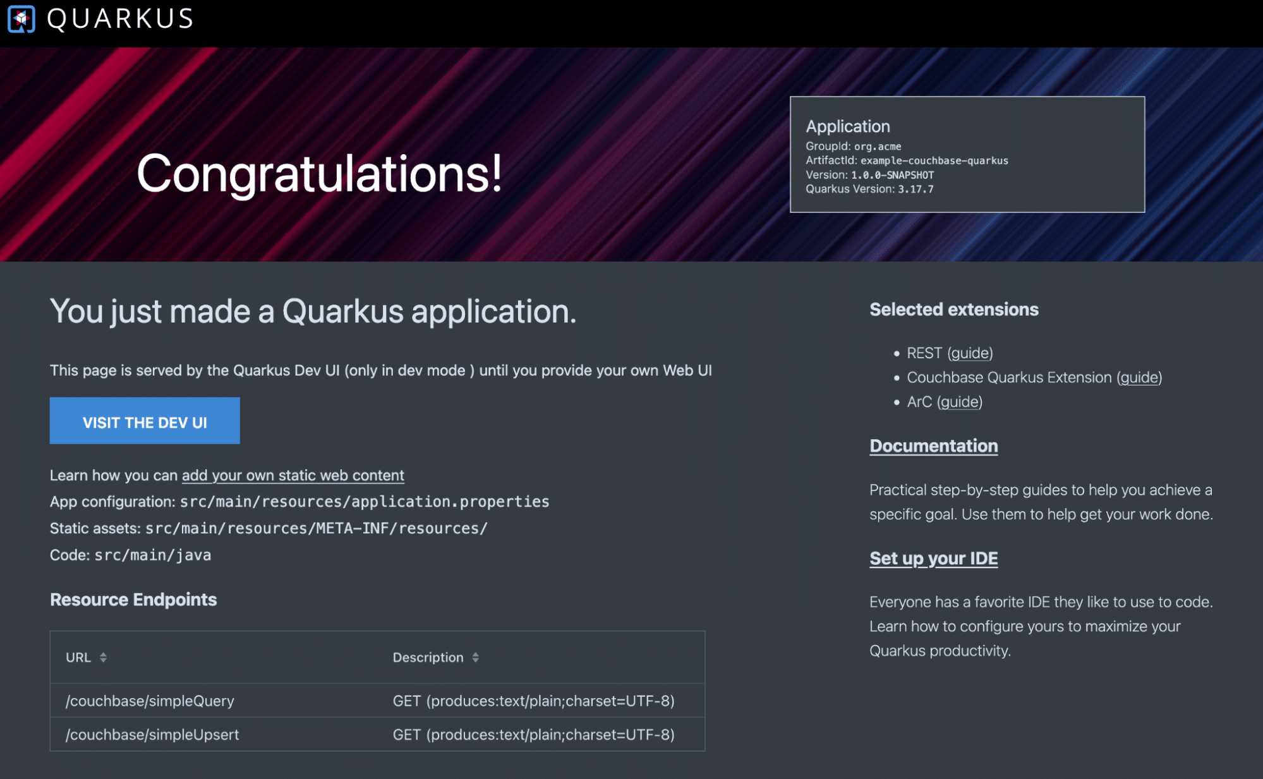Open the Set up your IDE link

(x=933, y=559)
